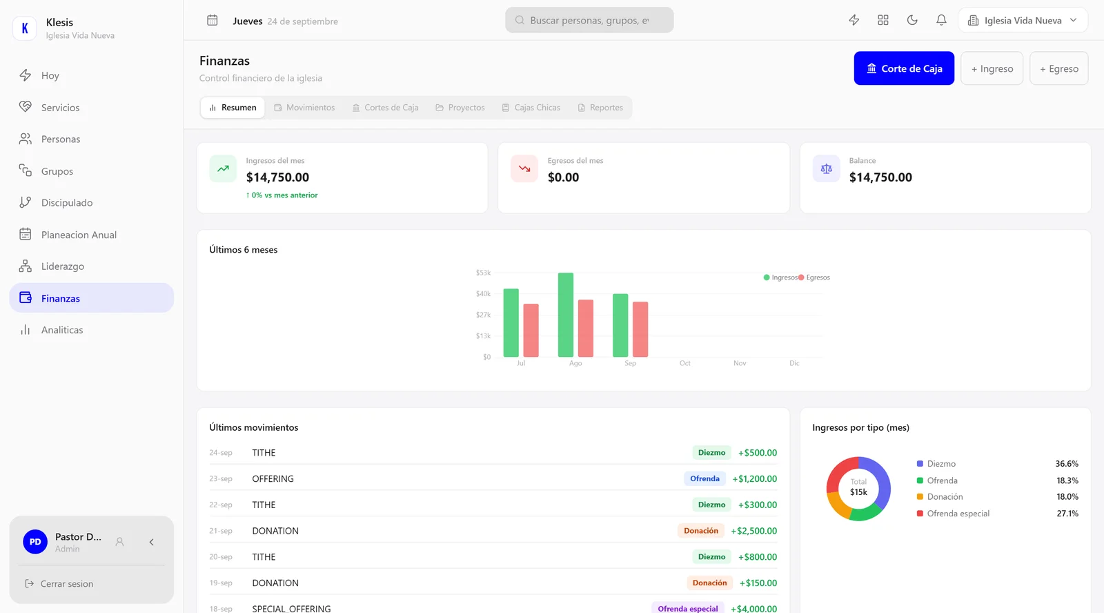The height and width of the screenshot is (613, 1104).
Task: Switch to the Movimientos tab
Action: 304,108
